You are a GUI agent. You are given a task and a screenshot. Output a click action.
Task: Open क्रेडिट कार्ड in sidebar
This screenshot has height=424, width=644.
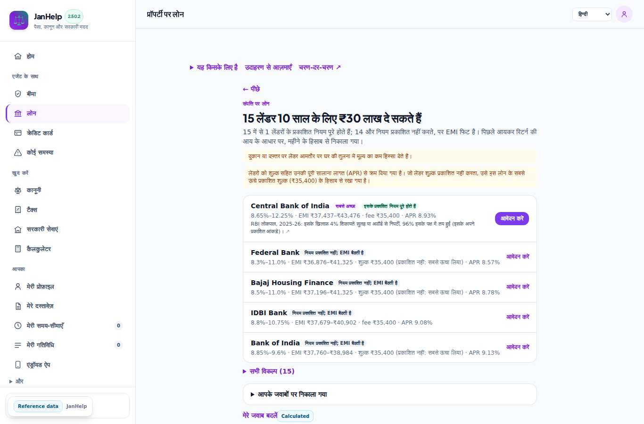pos(67,133)
